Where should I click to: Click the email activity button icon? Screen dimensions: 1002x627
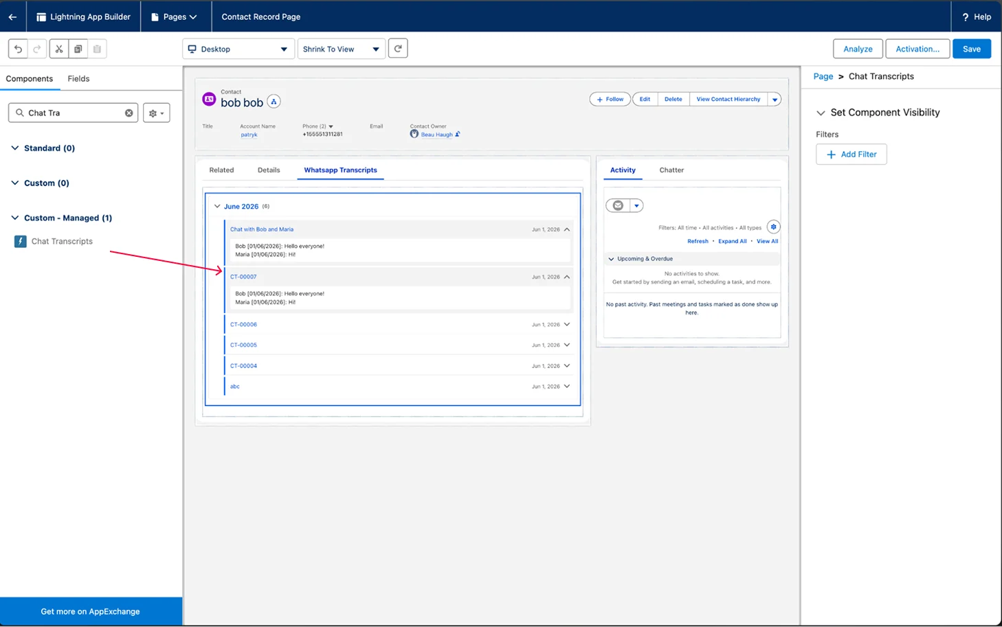point(618,205)
